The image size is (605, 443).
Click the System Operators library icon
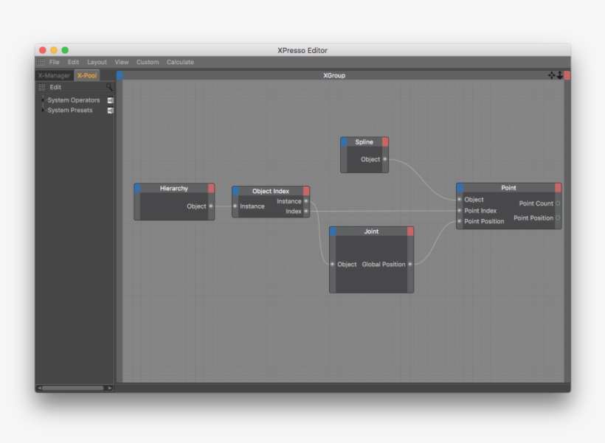pos(111,100)
